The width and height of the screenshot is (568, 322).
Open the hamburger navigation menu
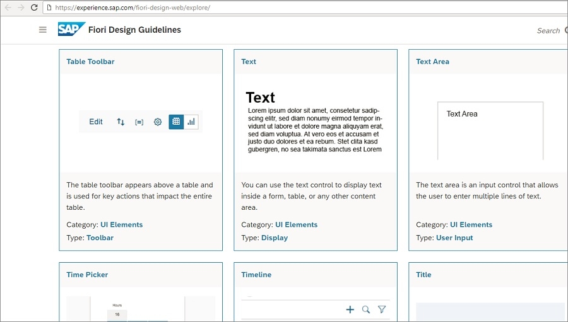tap(43, 30)
